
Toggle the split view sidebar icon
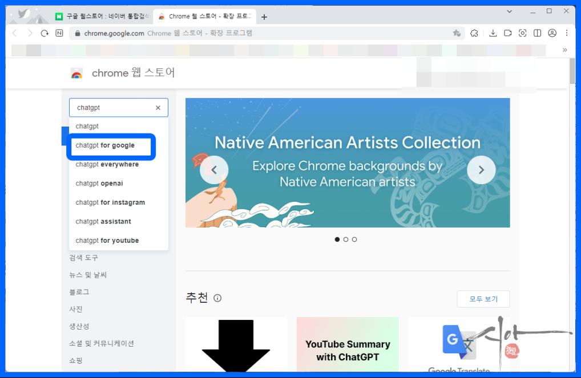coord(537,33)
